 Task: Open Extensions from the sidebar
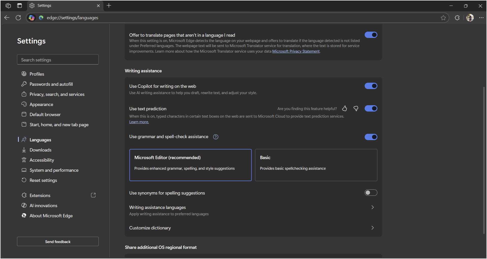[x=40, y=196]
